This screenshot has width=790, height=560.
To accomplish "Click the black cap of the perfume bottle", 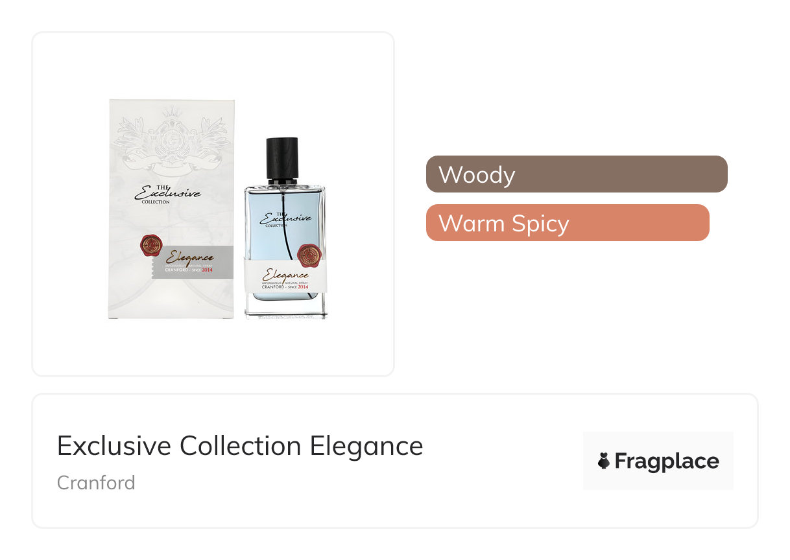I will [282, 159].
